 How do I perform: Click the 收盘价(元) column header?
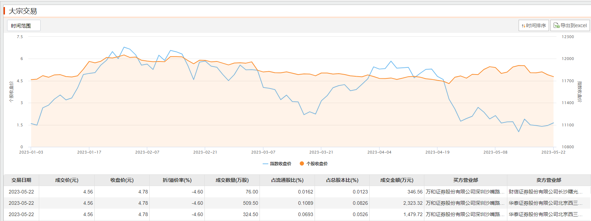[122, 180]
